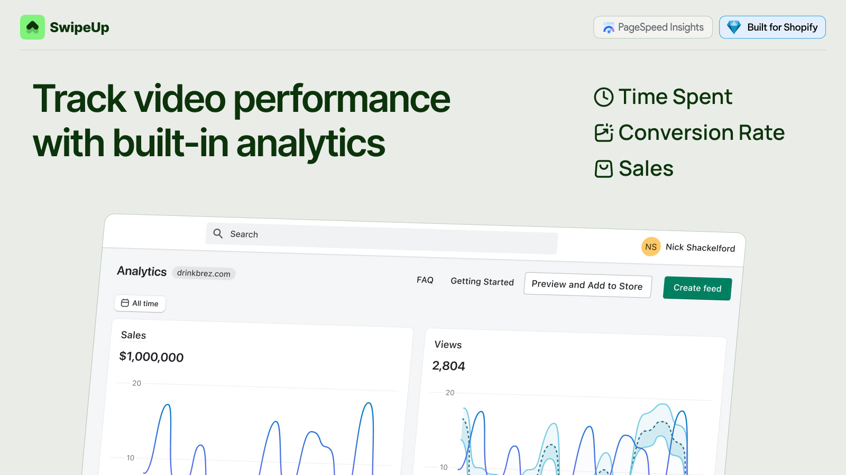Click the $1,000,000 sales value
This screenshot has width=846, height=475.
click(x=151, y=357)
